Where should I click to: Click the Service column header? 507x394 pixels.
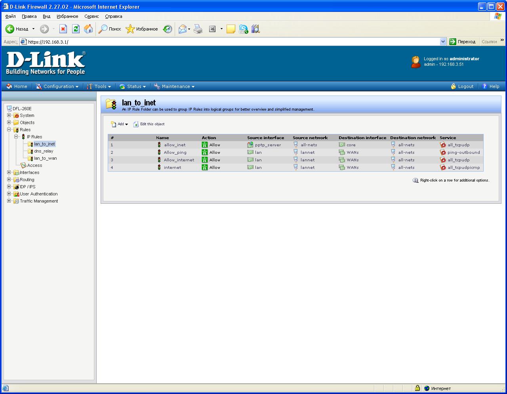point(448,138)
